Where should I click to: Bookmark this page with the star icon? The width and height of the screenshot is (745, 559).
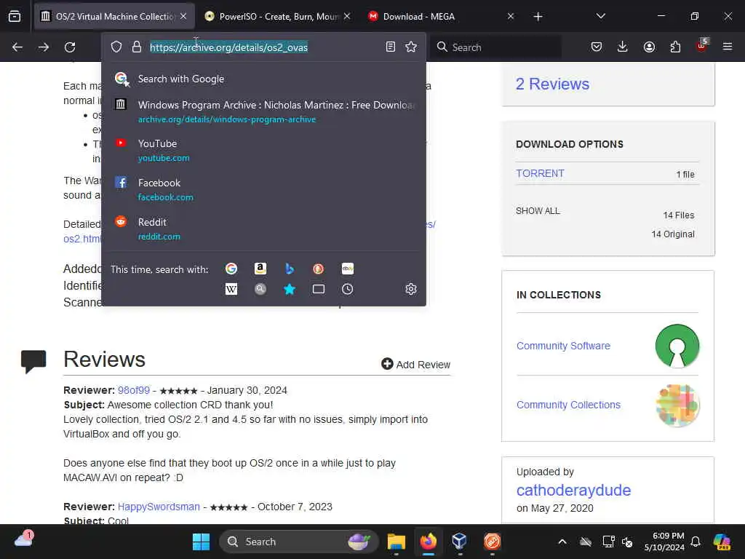pyautogui.click(x=411, y=47)
